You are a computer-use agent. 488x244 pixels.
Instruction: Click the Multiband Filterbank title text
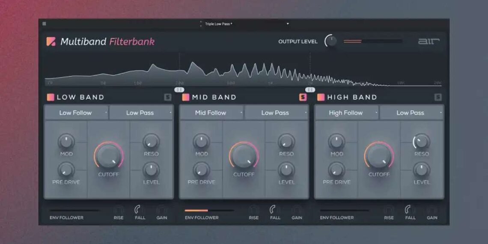[107, 42]
